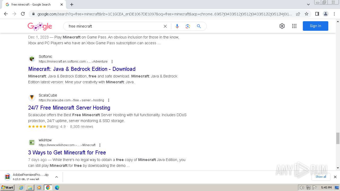Close the downloads bar
Screen dimensions: 340x191
(335, 177)
